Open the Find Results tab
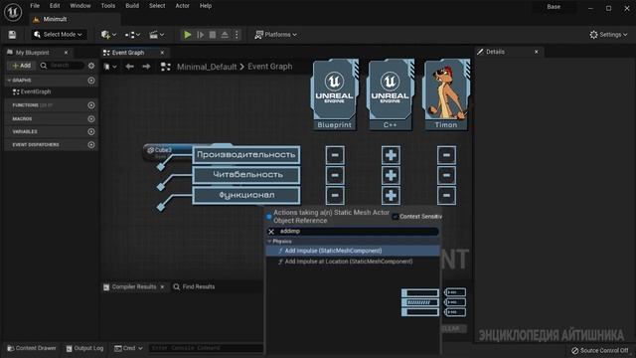Screen dimensions: 636x358 coord(194,286)
